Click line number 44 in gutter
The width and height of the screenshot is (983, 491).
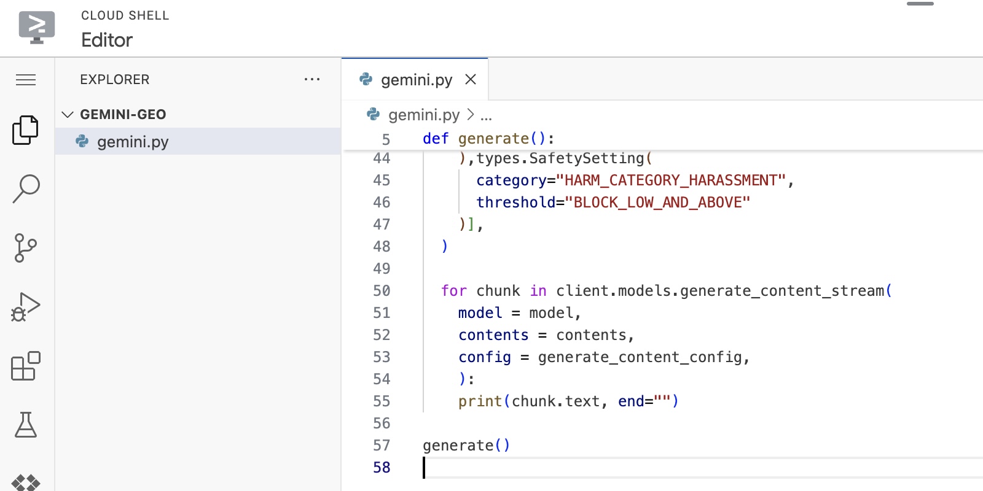click(382, 158)
